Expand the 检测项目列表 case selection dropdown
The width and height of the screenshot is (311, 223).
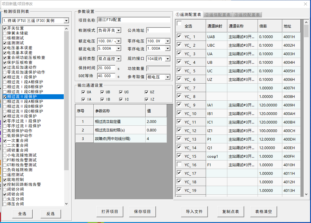click(66, 21)
